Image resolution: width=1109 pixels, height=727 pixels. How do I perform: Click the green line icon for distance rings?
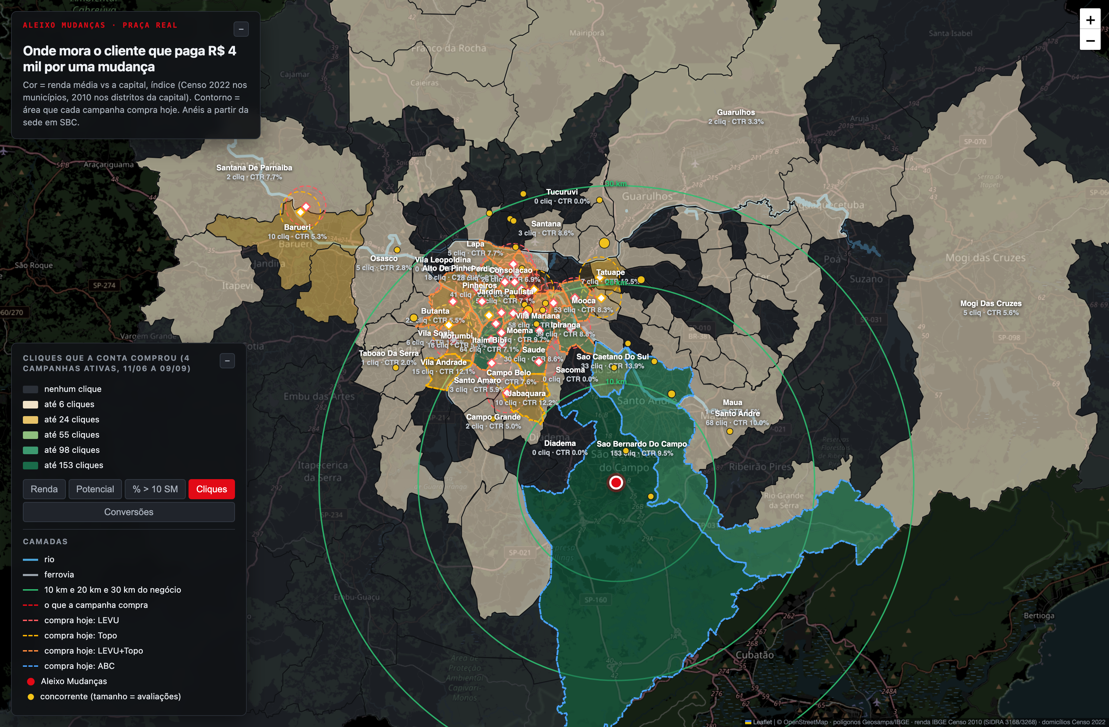coord(30,590)
